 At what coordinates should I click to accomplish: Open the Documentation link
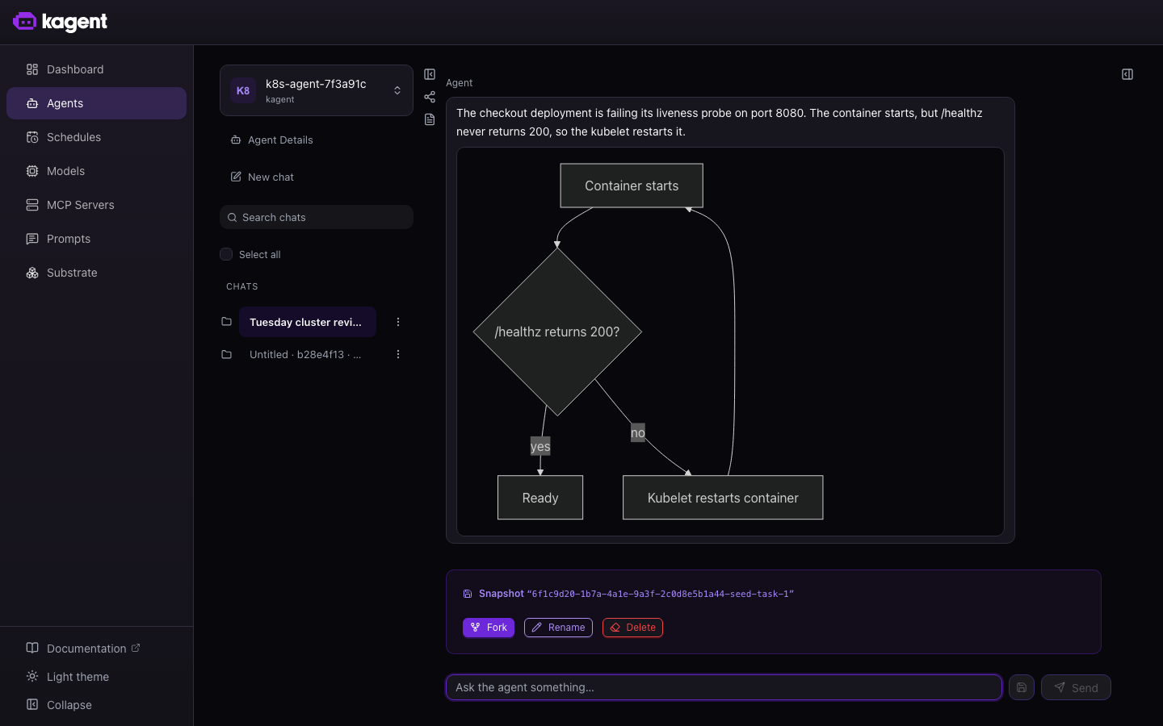pyautogui.click(x=86, y=649)
